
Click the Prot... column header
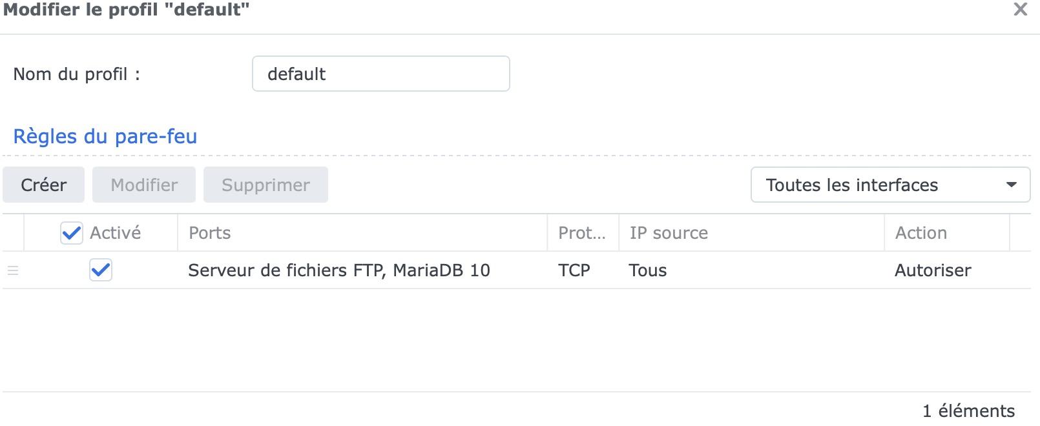581,233
